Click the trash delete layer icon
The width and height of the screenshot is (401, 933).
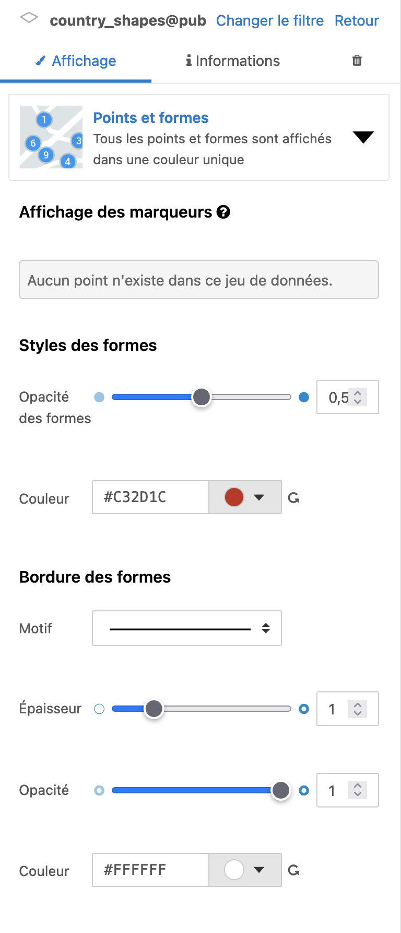(357, 61)
